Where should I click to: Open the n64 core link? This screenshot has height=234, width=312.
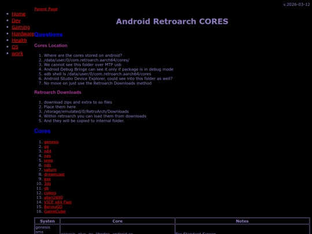pos(47,151)
